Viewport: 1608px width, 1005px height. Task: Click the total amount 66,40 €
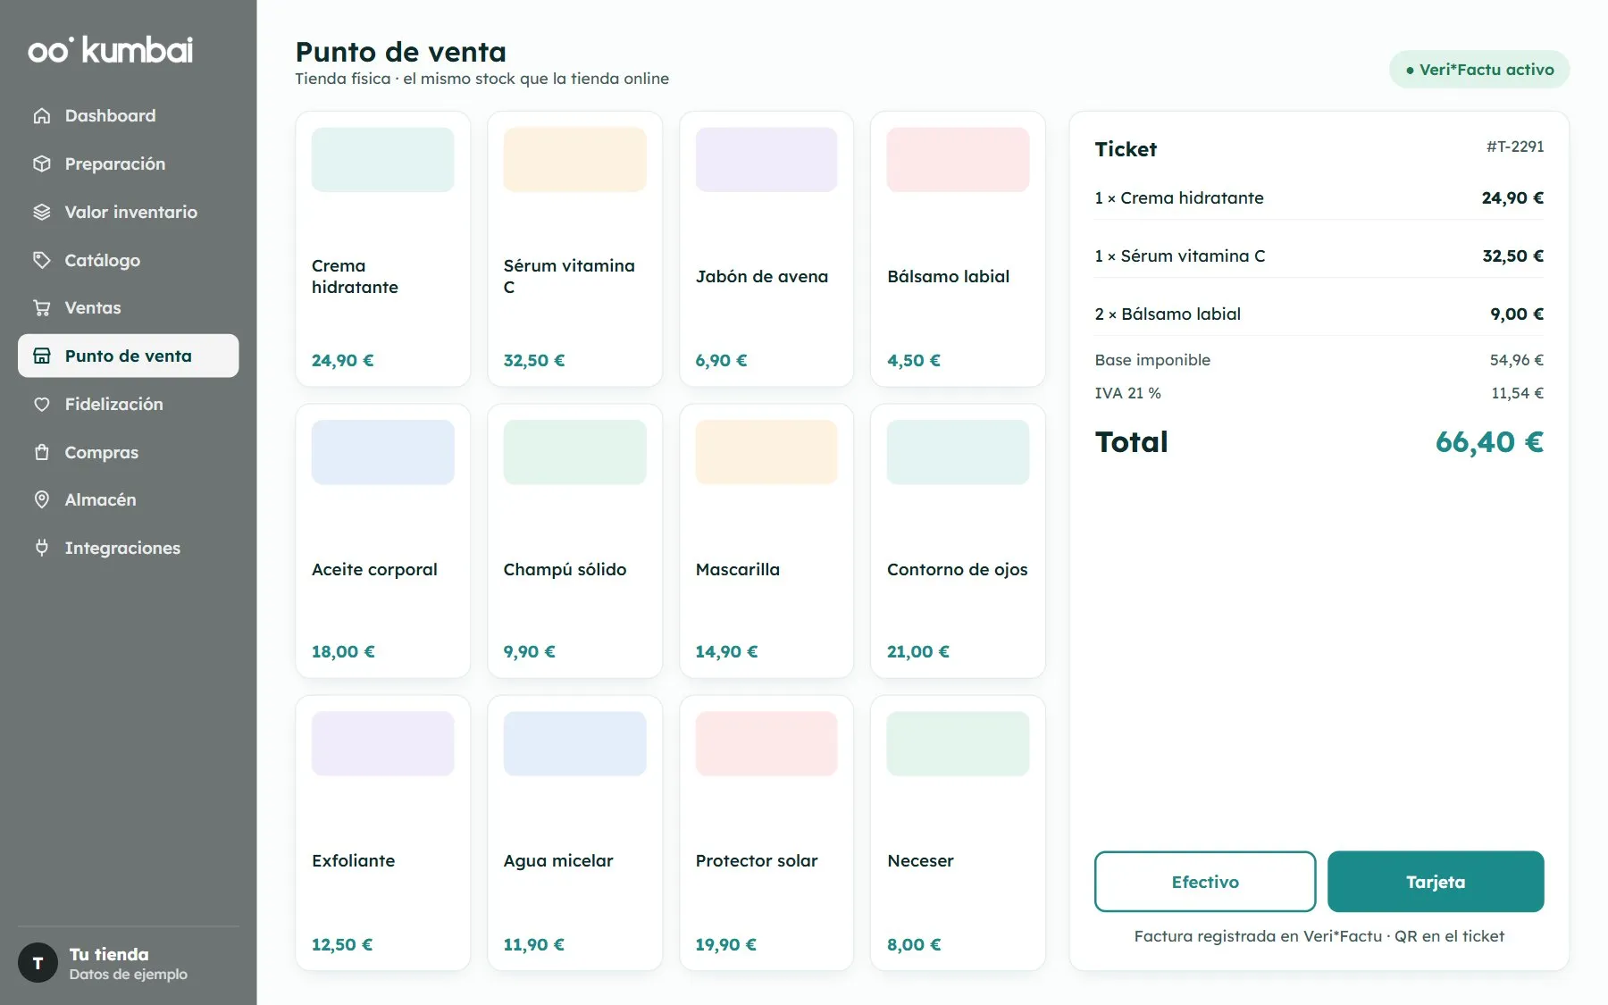[1489, 442]
